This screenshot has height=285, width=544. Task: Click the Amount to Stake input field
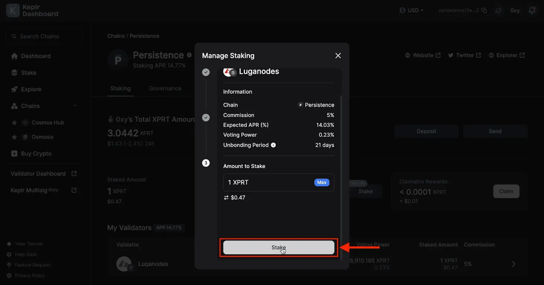[279, 183]
